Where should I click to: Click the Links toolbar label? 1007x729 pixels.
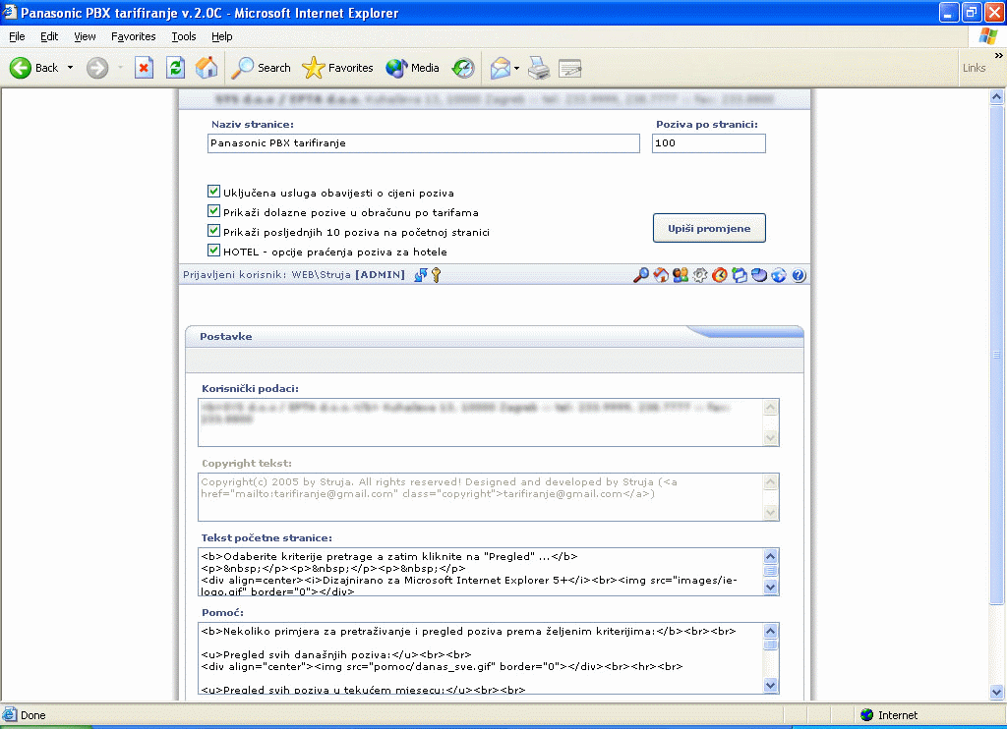tap(974, 68)
